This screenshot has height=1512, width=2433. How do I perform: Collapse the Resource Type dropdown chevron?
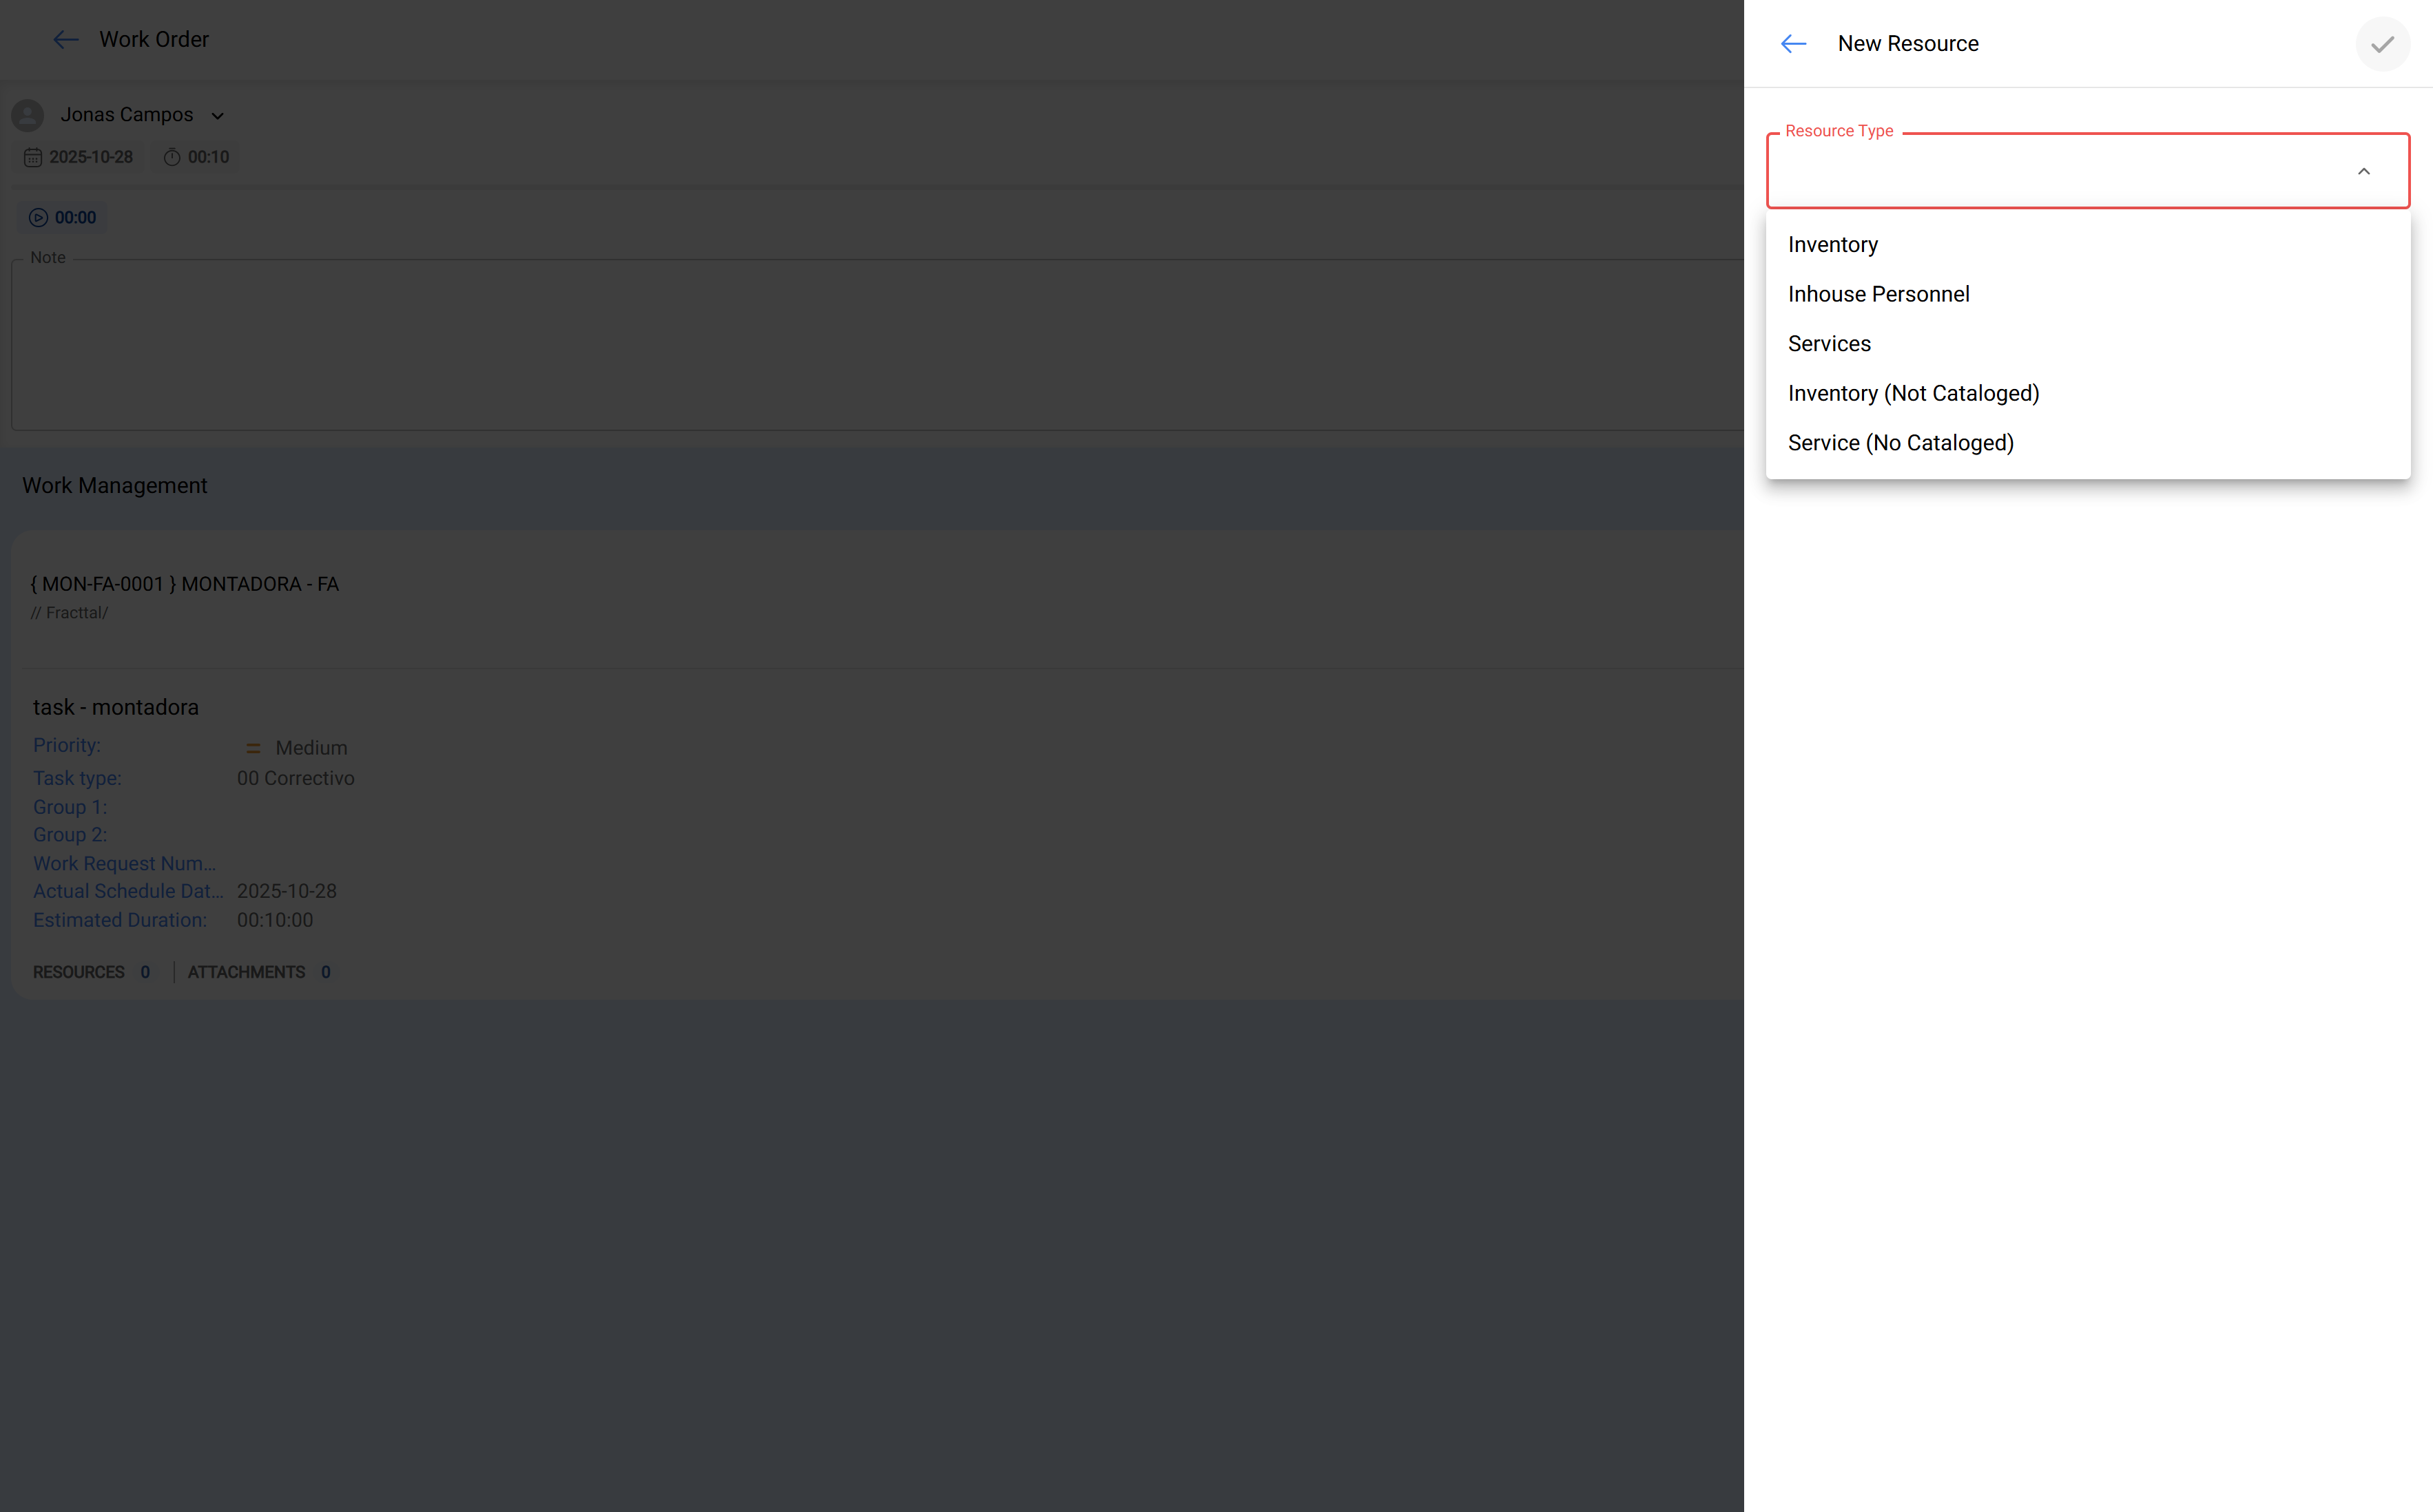(x=2363, y=172)
